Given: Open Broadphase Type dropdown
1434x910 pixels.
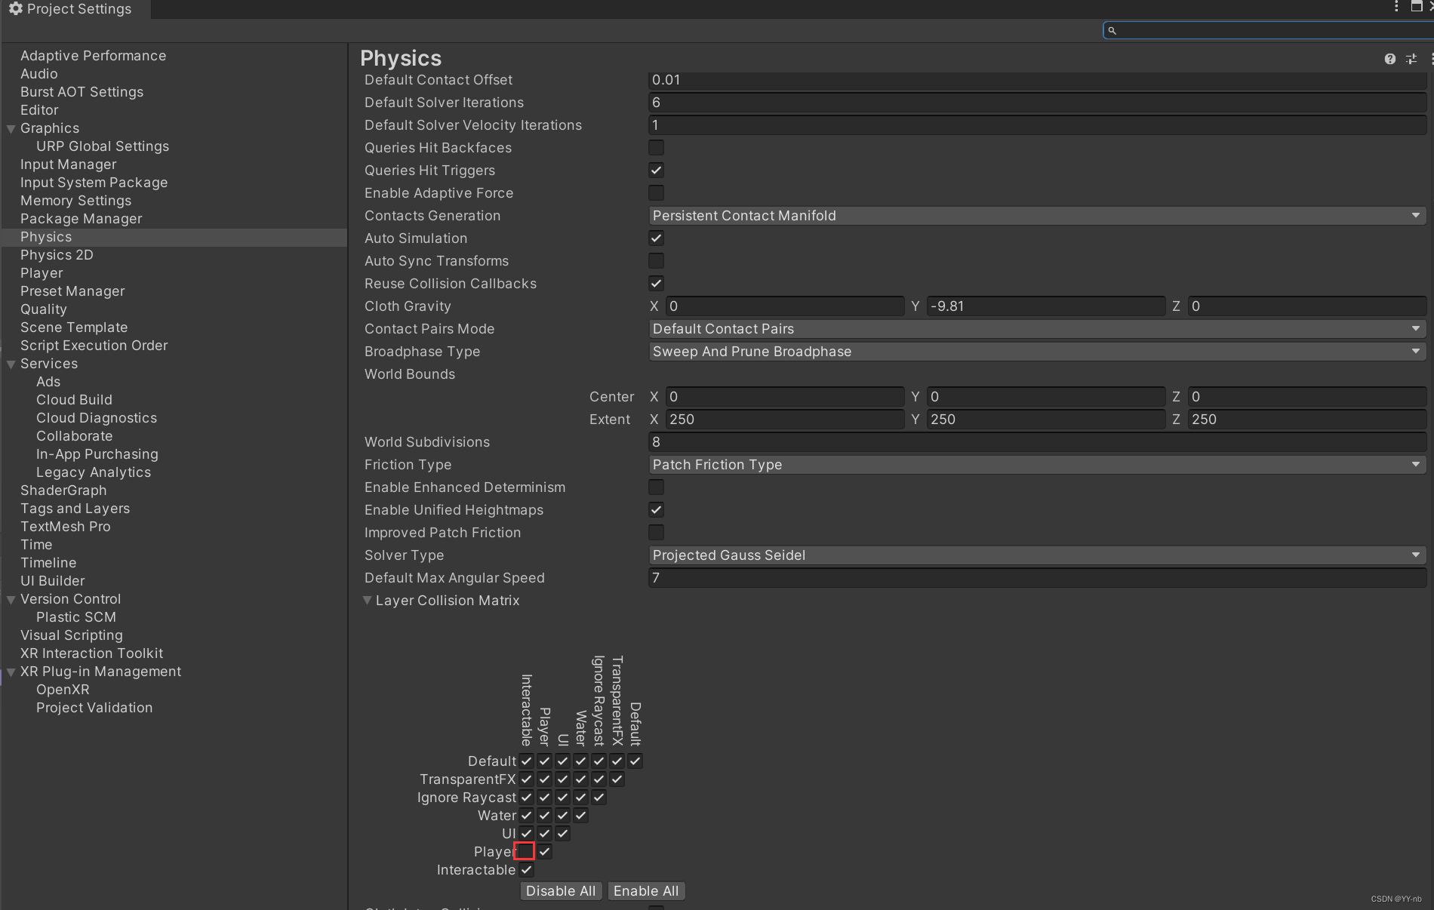Looking at the screenshot, I should 1037,352.
